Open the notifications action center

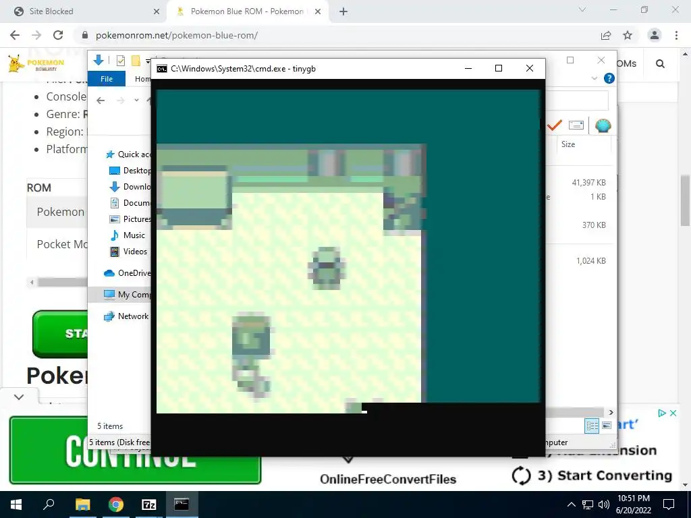tap(669, 505)
